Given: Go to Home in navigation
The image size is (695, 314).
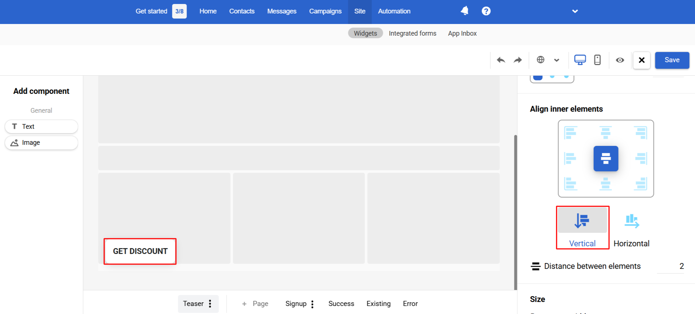Looking at the screenshot, I should tap(208, 11).
